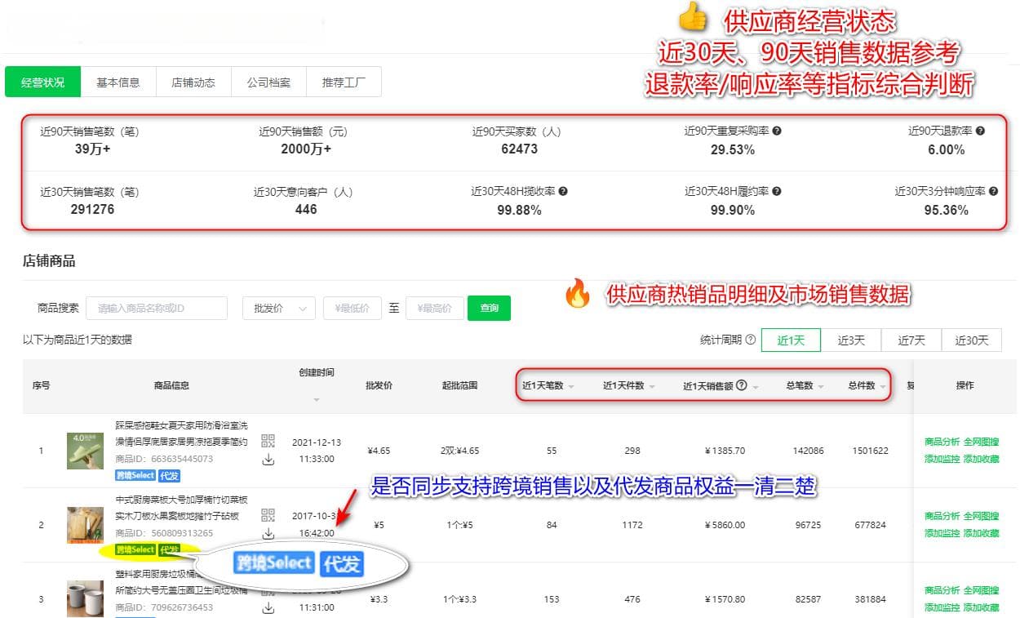
Task: Switch to 基本信息 tab
Action: (x=118, y=82)
